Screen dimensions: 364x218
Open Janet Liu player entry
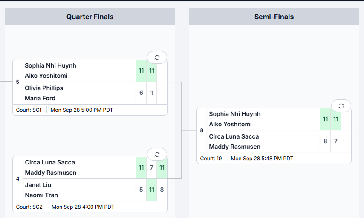pos(38,185)
